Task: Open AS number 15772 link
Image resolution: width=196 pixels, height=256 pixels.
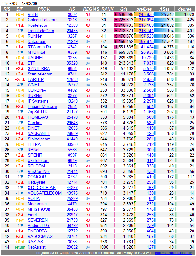Action: [x=72, y=85]
